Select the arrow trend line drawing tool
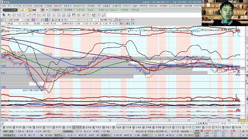The image size is (248, 139). coord(34,15)
